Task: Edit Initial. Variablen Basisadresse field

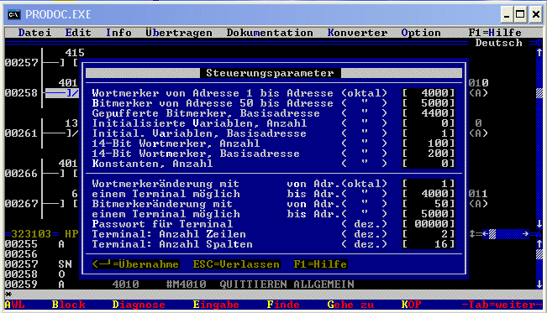Action: [429, 133]
